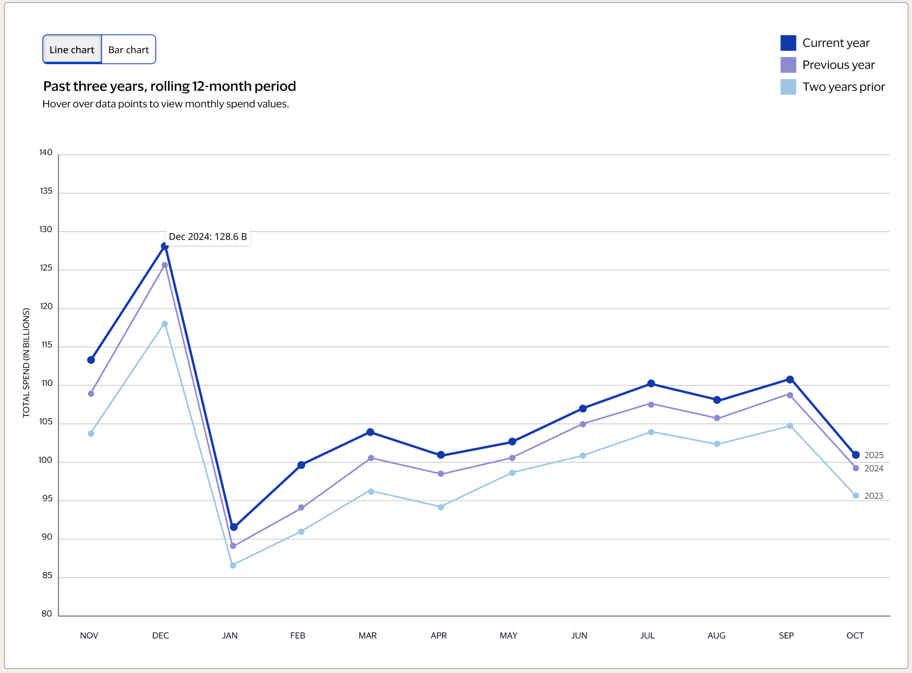The image size is (912, 673).
Task: Click the Dec 2024: 128.6 B tooltip
Action: (x=208, y=236)
